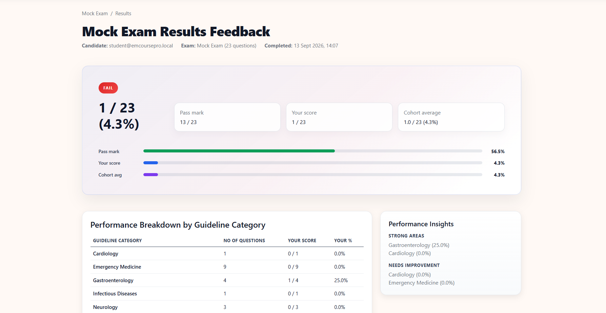606x313 pixels.
Task: Click the GUIDELINE CATEGORY column header
Action: pos(117,241)
